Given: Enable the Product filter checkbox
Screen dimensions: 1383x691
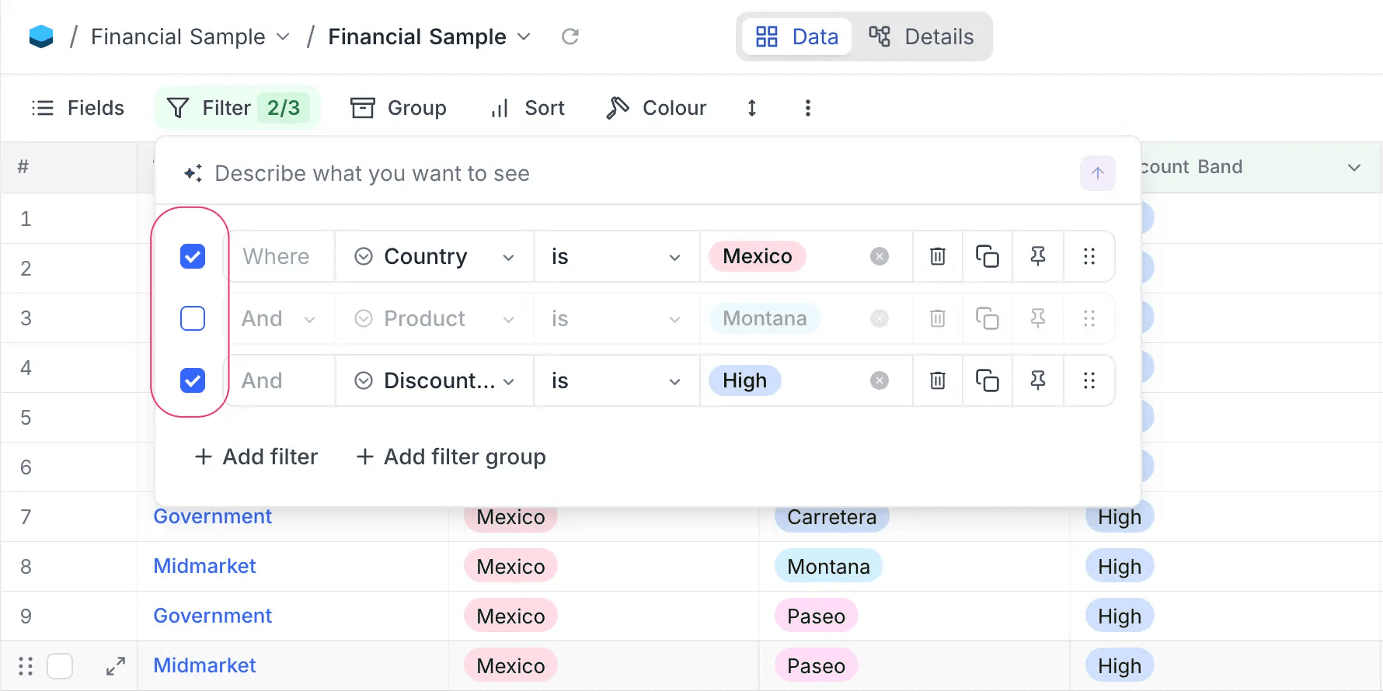Looking at the screenshot, I should pyautogui.click(x=193, y=318).
